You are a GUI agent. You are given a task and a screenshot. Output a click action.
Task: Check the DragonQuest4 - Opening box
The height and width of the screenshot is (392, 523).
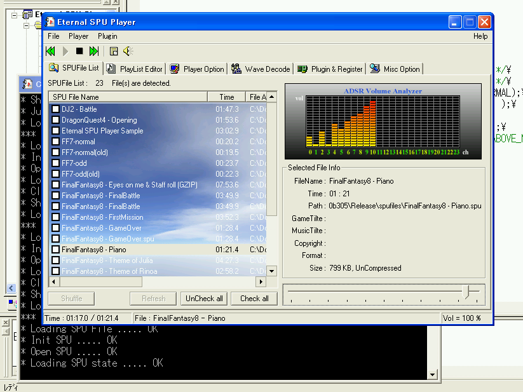point(56,120)
